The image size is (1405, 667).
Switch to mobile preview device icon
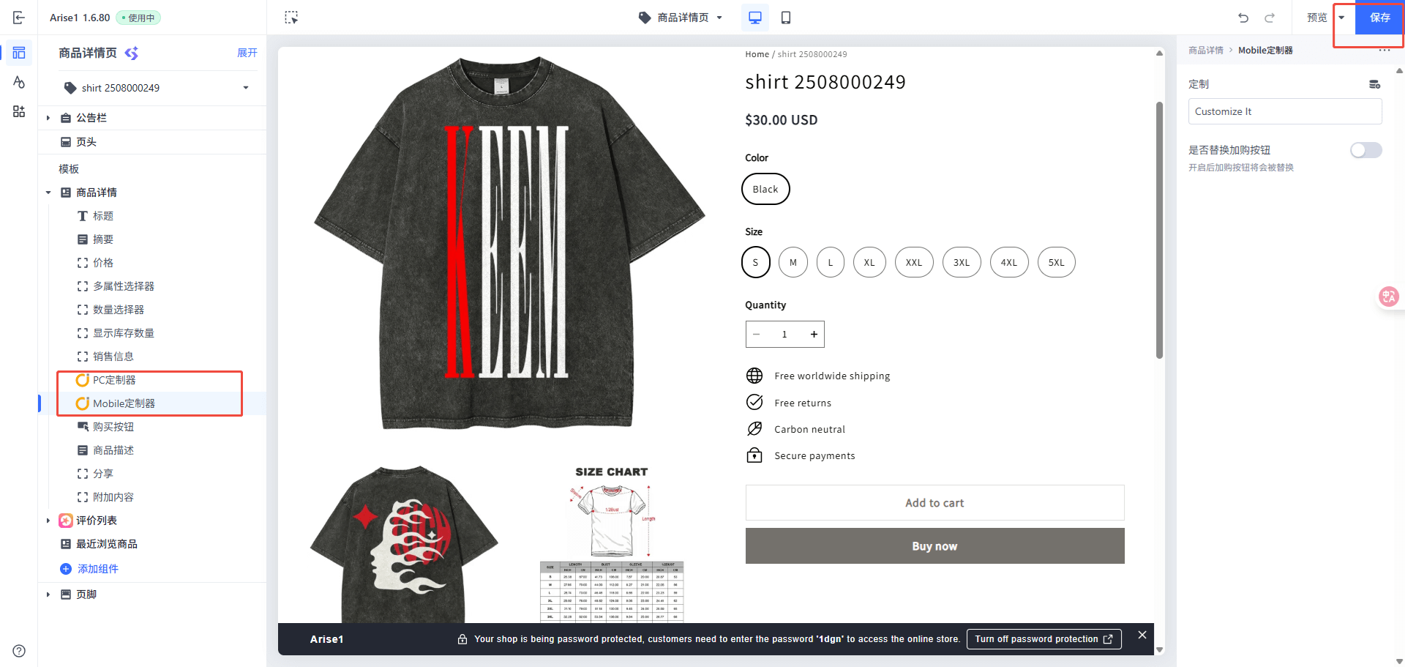coord(786,18)
